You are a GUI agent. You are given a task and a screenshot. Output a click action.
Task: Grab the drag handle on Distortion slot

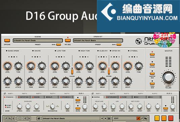coord(30,97)
